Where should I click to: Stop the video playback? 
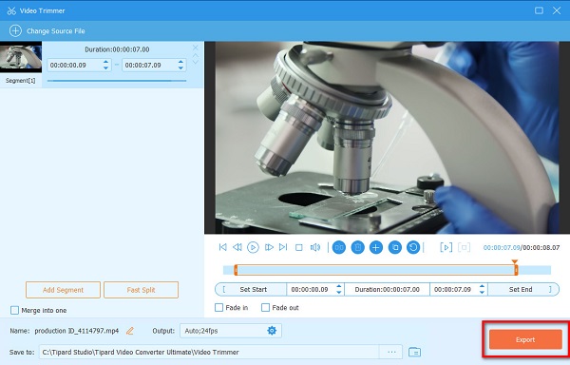299,247
